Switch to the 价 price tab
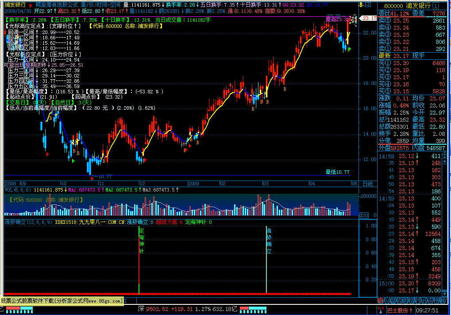This screenshot has width=451, height=315. click(x=387, y=301)
